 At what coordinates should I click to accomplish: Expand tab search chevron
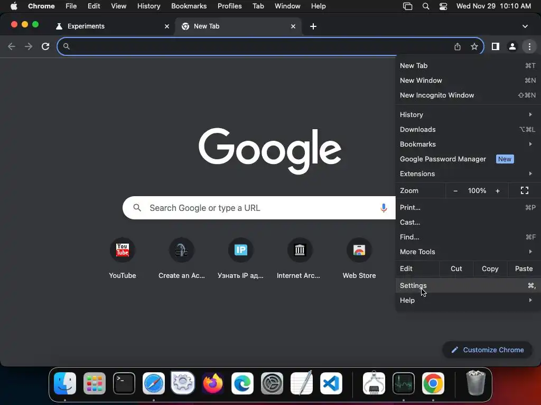(x=525, y=26)
